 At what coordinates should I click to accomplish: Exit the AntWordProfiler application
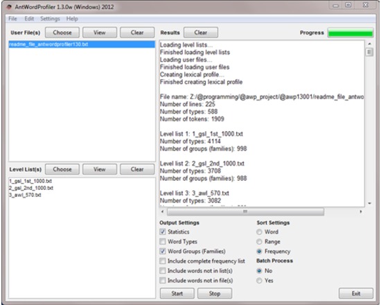356,294
